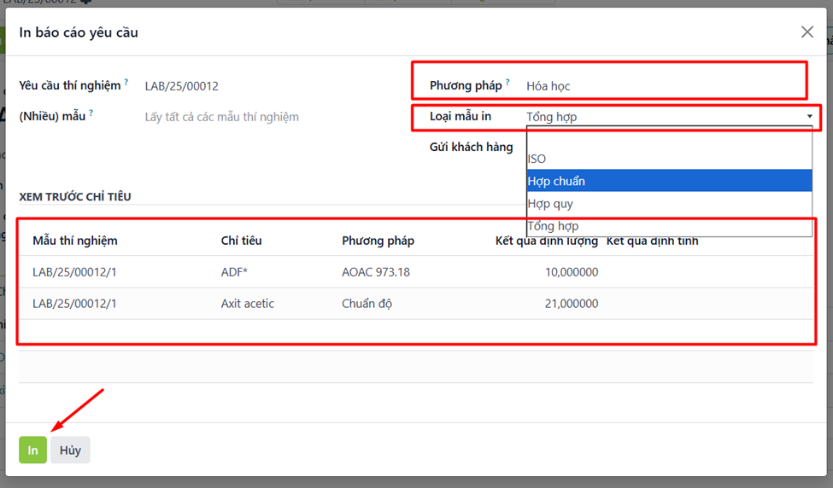Click help icon beside (Nhiều) mẫu label
833x488 pixels.
tap(91, 113)
